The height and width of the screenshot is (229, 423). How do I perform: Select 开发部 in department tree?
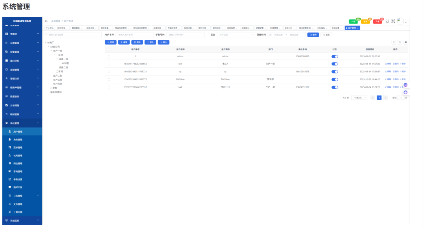(x=54, y=88)
